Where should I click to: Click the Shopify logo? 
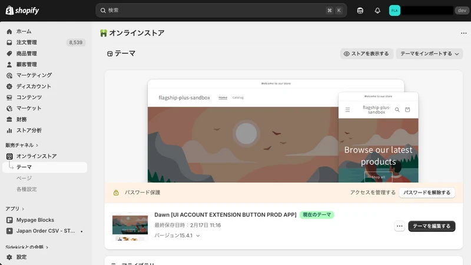pyautogui.click(x=22, y=11)
